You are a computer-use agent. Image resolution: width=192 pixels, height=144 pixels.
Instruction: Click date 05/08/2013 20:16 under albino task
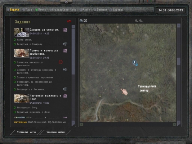tap(39, 58)
